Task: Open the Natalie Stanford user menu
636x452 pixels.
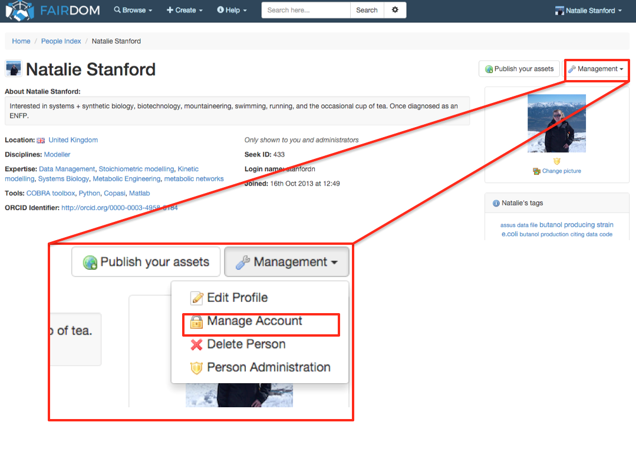Action: pyautogui.click(x=589, y=10)
